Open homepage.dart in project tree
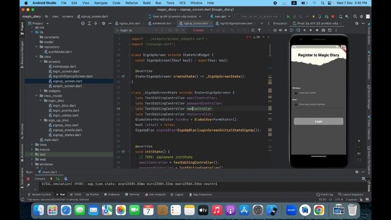 [62, 67]
